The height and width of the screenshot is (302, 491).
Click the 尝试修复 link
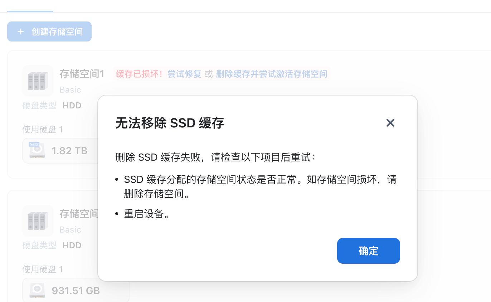tap(184, 74)
